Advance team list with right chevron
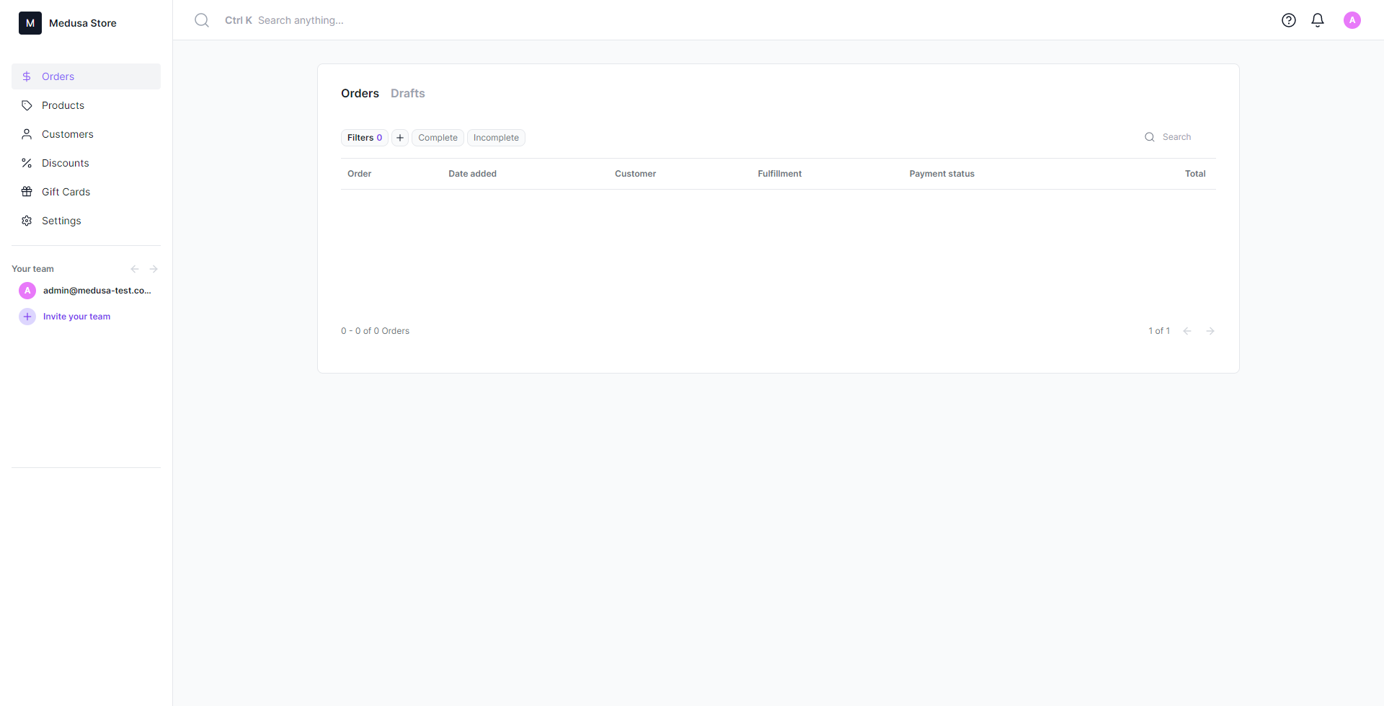Screen dimensions: 1384x706 tap(154, 268)
